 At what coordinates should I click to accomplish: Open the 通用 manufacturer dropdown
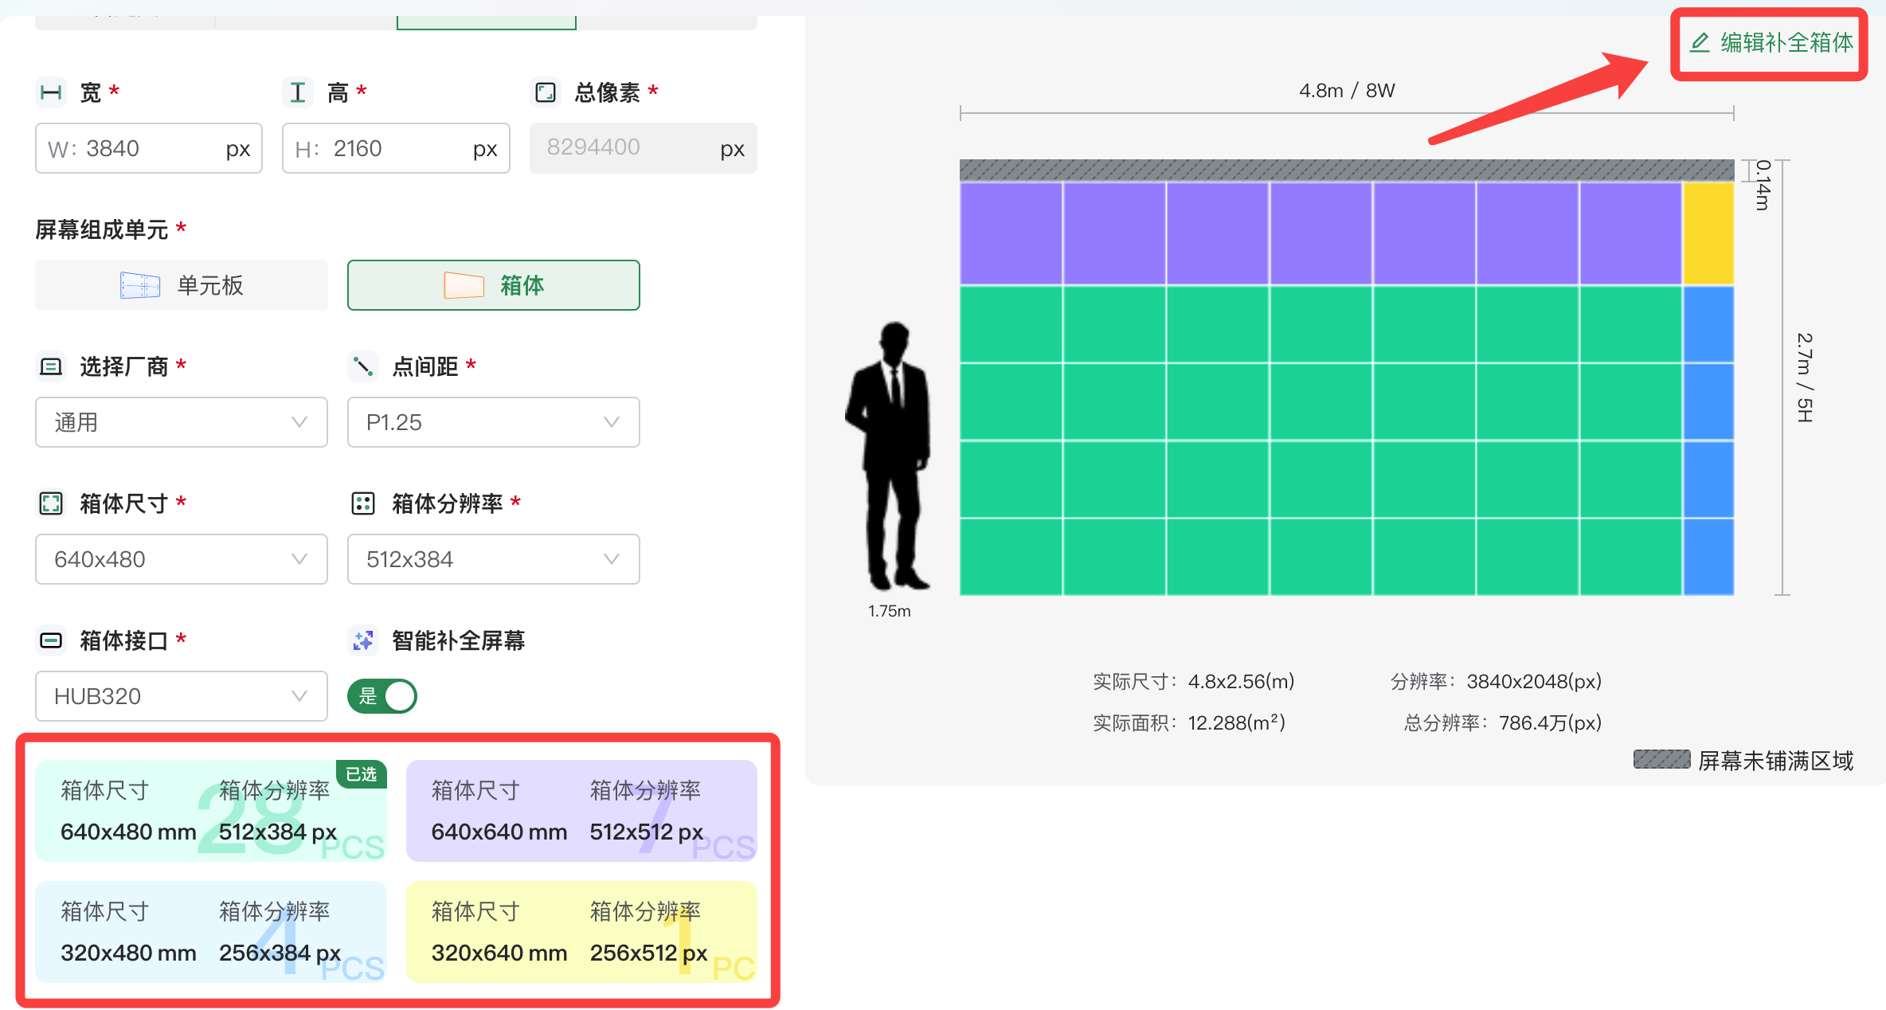click(182, 422)
